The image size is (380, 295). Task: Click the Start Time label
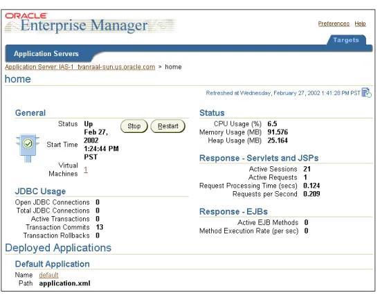pyautogui.click(x=62, y=145)
